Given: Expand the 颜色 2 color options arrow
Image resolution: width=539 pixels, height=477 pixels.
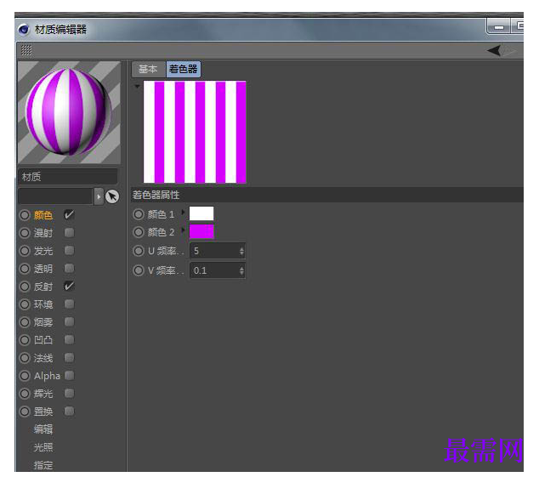Looking at the screenshot, I should point(183,230).
